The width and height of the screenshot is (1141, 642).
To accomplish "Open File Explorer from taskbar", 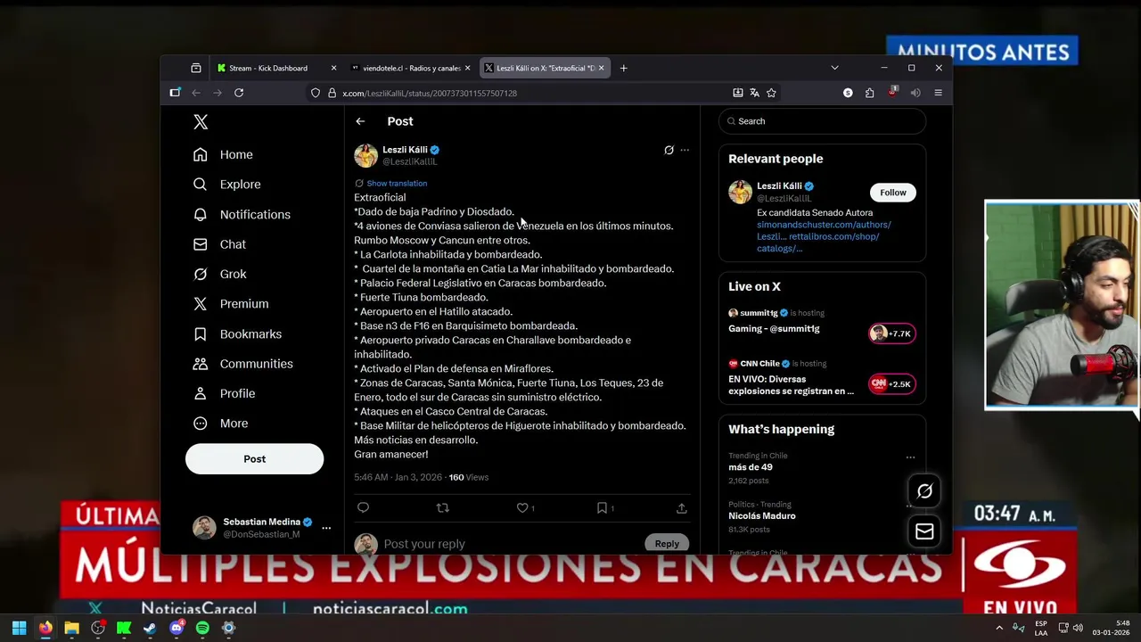I will click(71, 628).
